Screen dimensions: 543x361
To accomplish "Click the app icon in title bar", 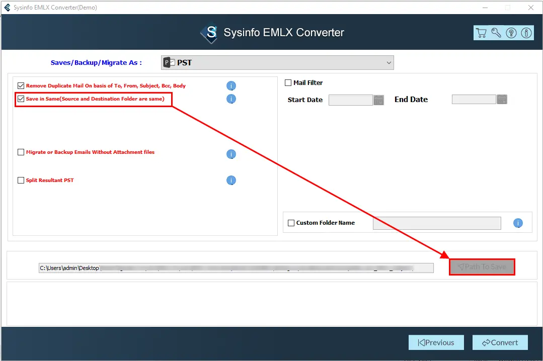I will [x=7, y=7].
